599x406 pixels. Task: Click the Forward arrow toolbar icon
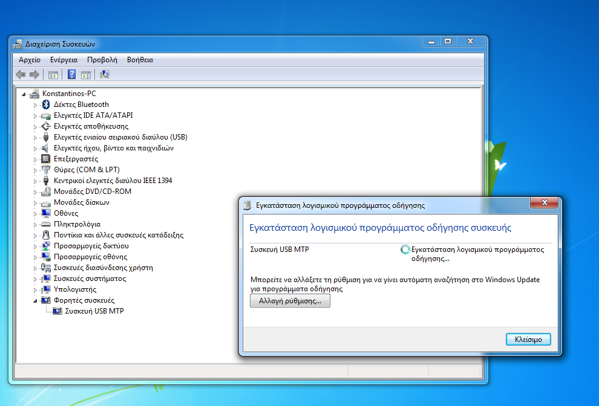point(34,74)
